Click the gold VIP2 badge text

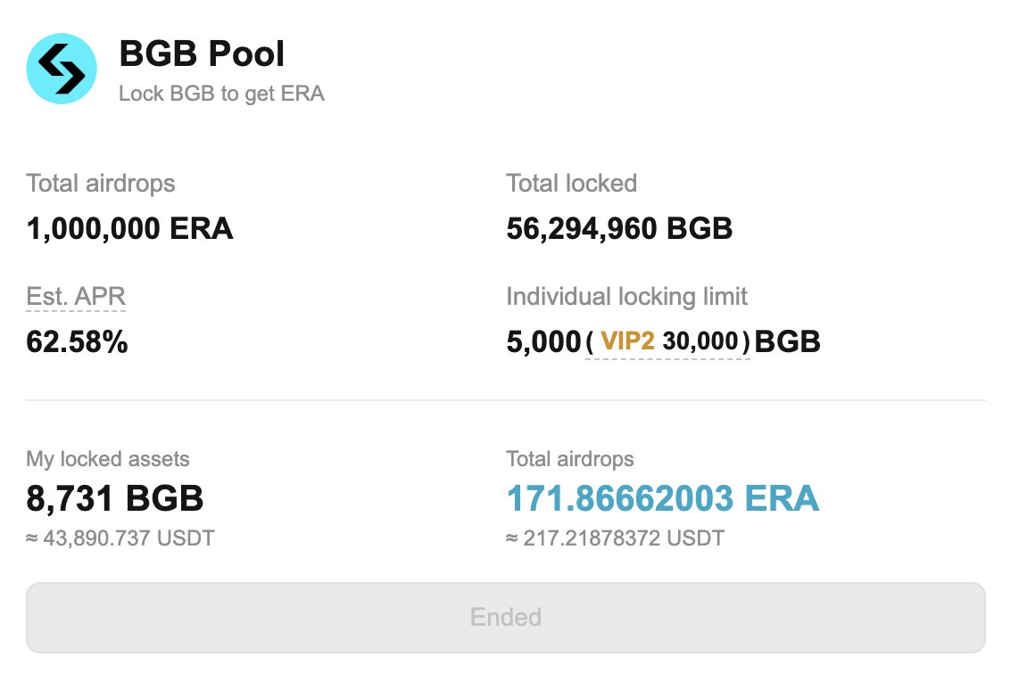627,340
